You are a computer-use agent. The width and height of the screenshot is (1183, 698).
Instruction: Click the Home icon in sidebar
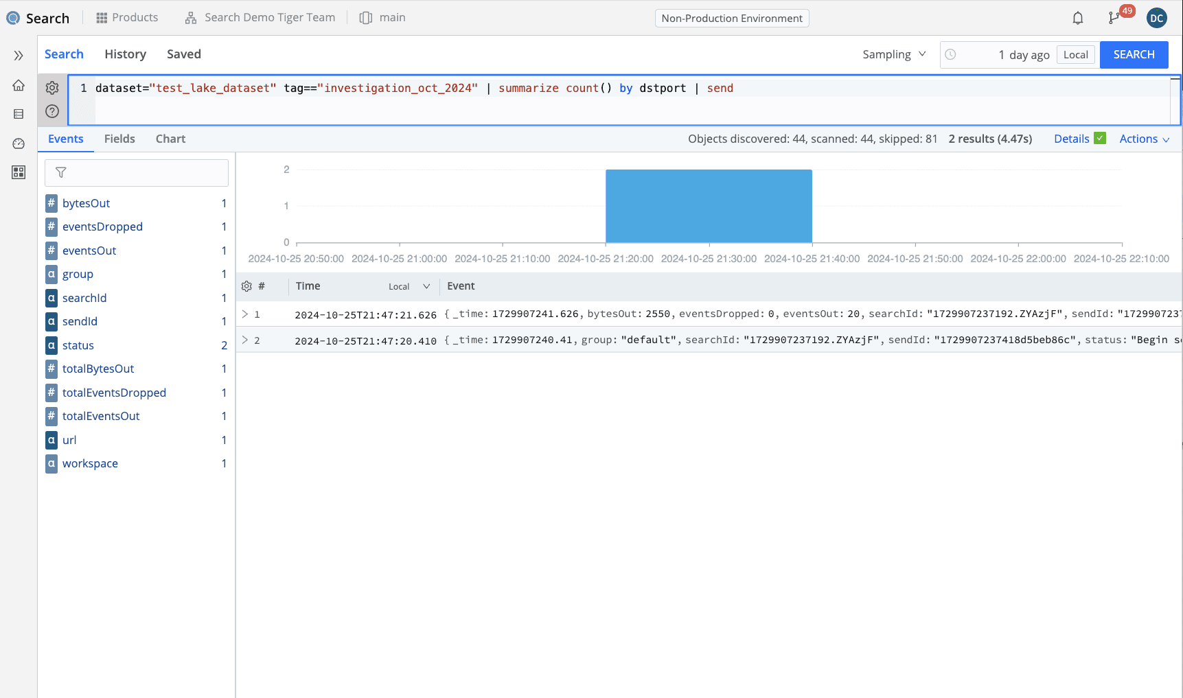[19, 85]
